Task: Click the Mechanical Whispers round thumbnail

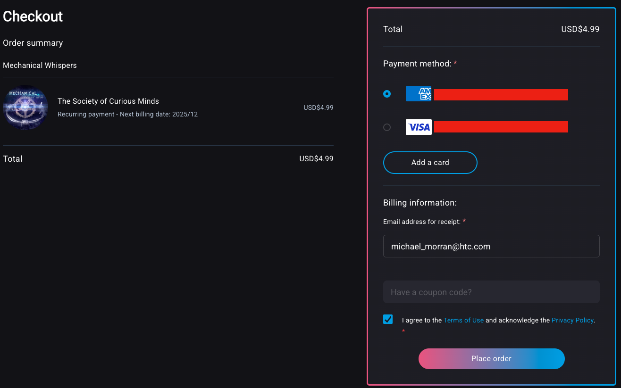Action: coord(25,107)
